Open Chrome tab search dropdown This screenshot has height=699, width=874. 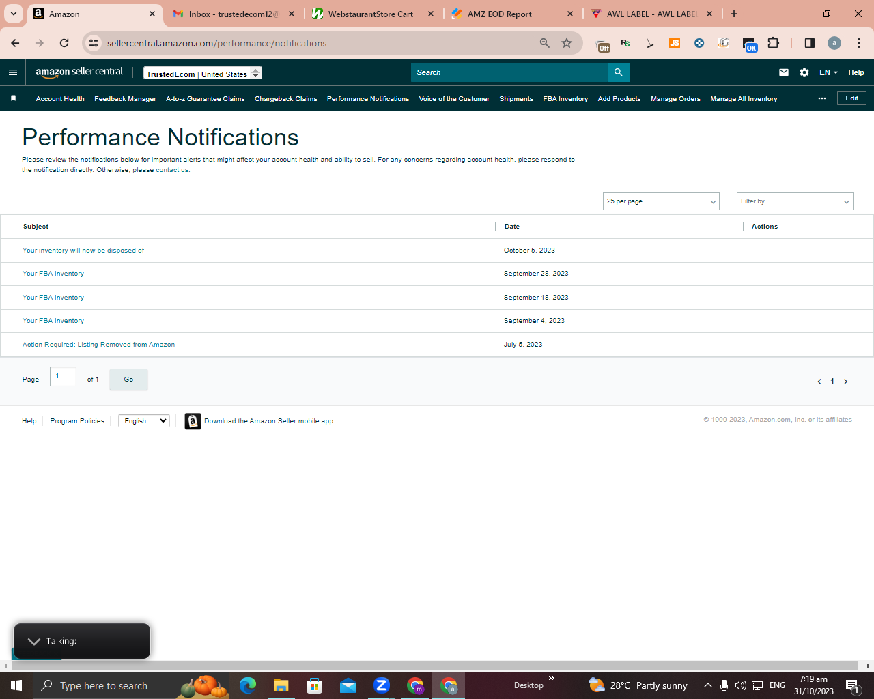click(x=13, y=14)
